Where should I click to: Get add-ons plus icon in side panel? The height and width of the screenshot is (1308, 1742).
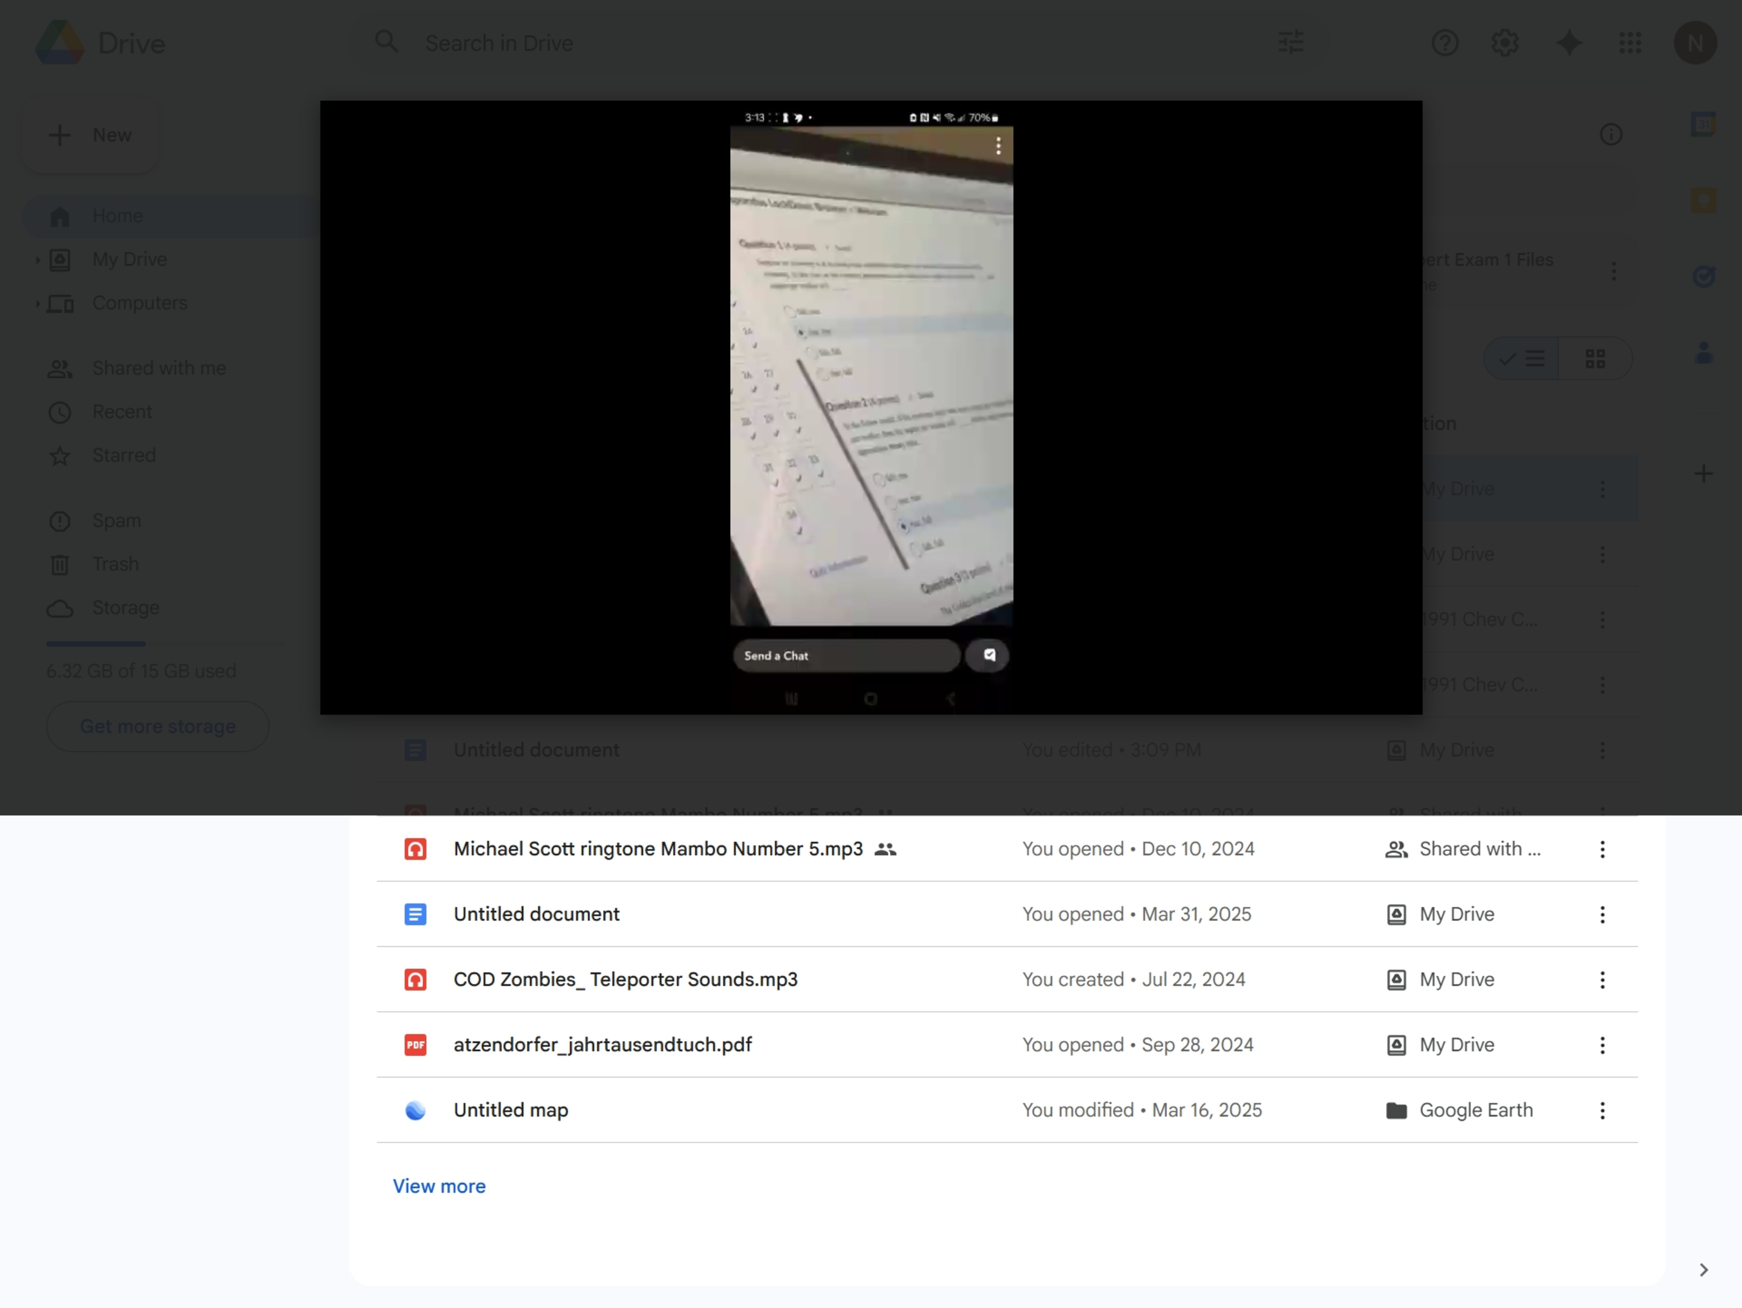[x=1703, y=473]
